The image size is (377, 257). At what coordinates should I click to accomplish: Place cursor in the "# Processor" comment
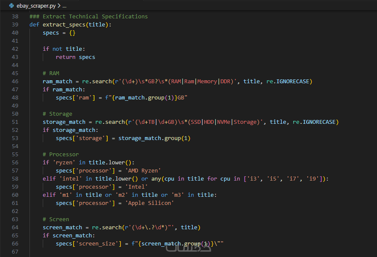click(61, 154)
